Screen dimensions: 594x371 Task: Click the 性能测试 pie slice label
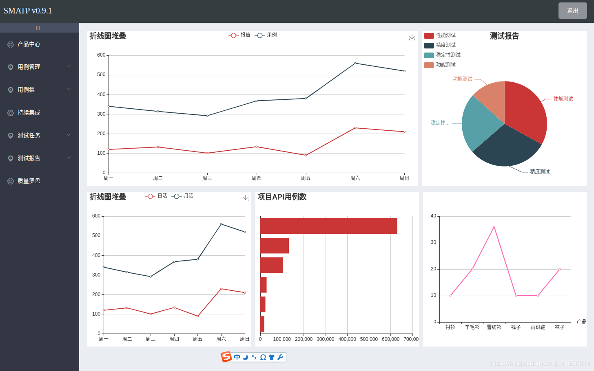[563, 99]
